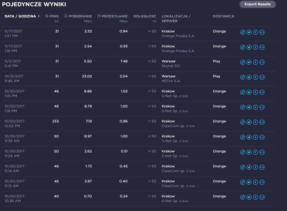The image size is (287, 211).
Task: Select the 23.02 Mbps download value
Action: pyautogui.click(x=87, y=76)
